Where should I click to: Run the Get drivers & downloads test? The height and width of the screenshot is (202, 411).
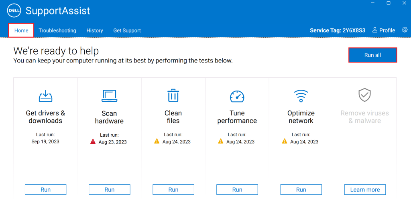pos(46,190)
